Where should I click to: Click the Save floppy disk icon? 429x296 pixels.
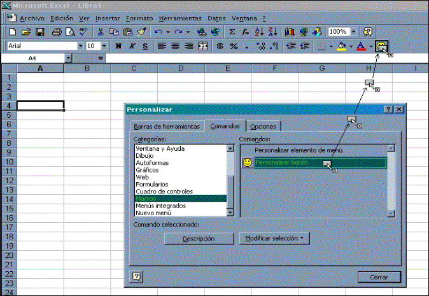click(x=39, y=31)
